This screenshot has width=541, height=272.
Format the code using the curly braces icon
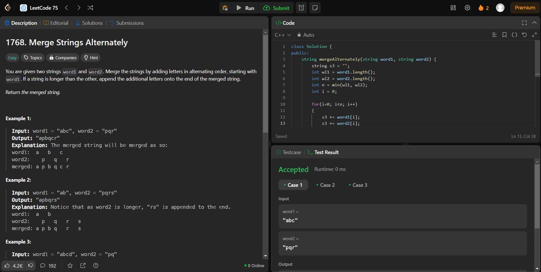[514, 35]
